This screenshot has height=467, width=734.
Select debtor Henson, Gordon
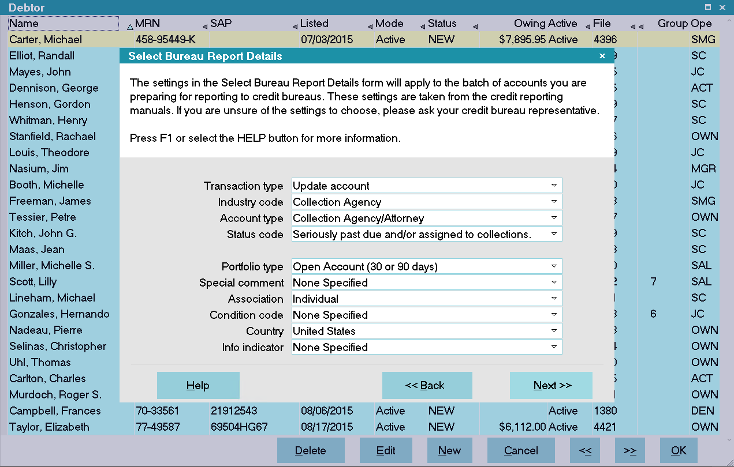coord(50,104)
